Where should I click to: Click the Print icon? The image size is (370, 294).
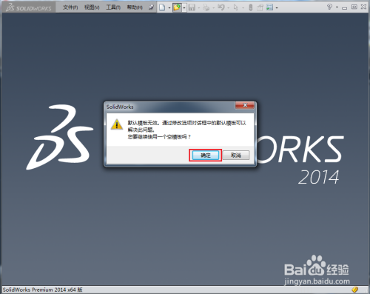pos(206,7)
